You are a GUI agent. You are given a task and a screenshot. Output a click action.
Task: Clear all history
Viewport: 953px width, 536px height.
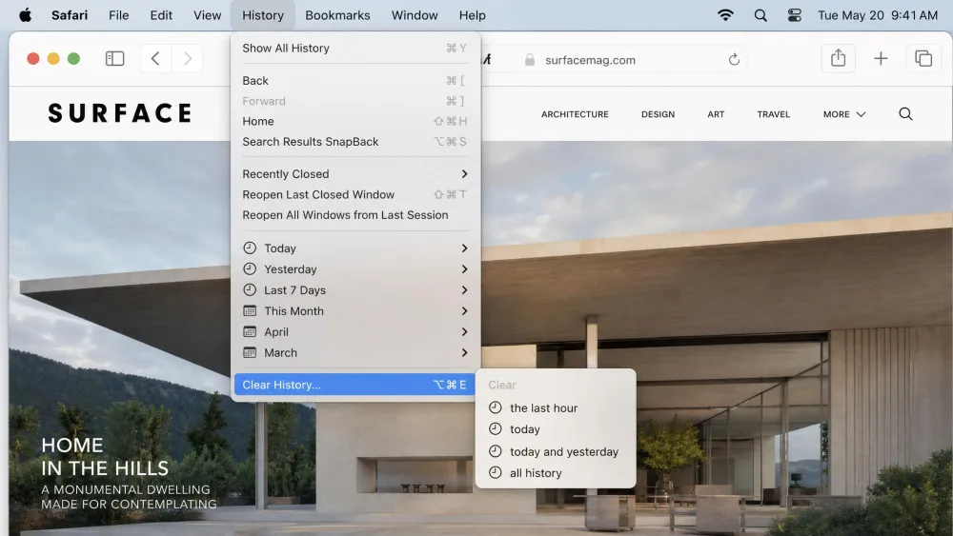[555, 473]
